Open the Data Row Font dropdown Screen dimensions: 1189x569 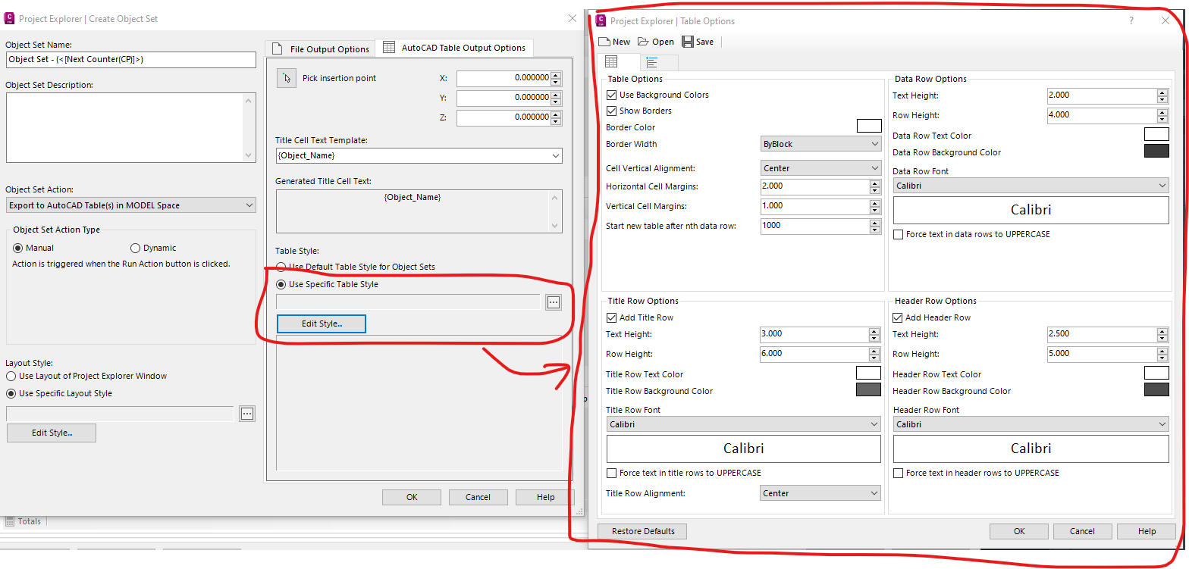[1031, 186]
